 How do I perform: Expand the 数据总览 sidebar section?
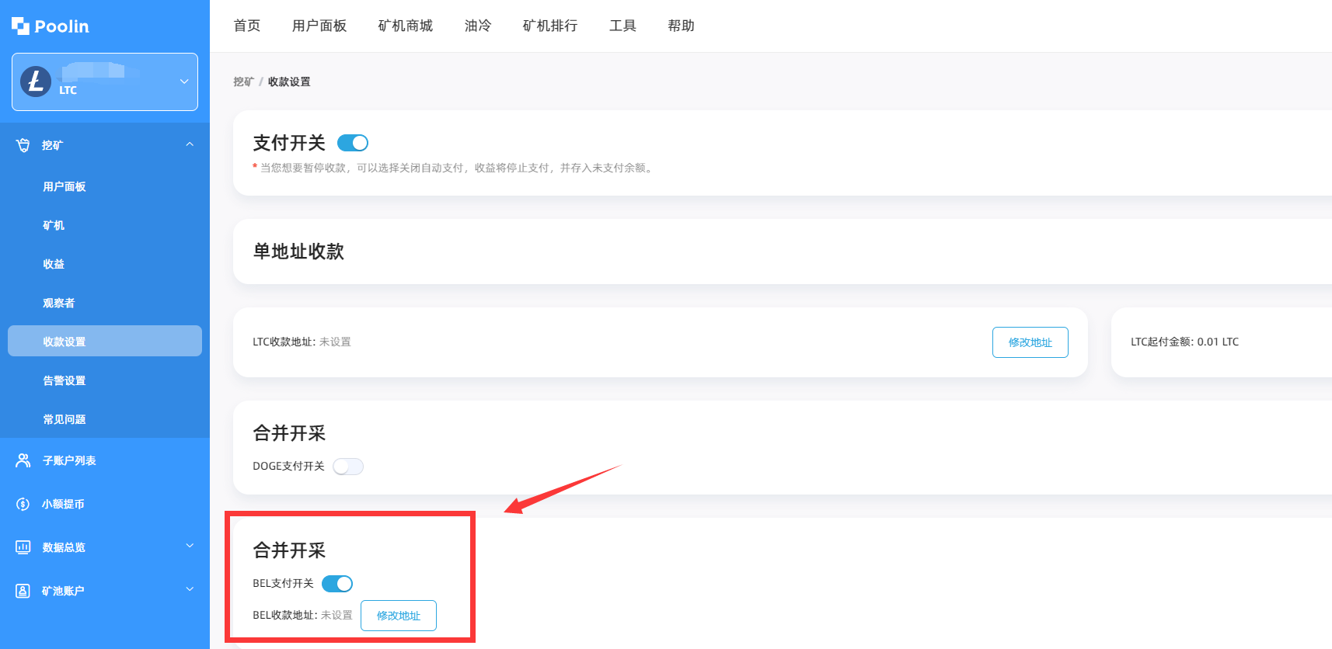pyautogui.click(x=190, y=547)
